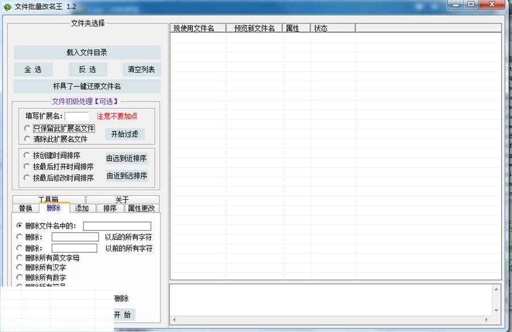Click the 填写扩展名 extension input field
This screenshot has width=512, height=332.
(77, 116)
